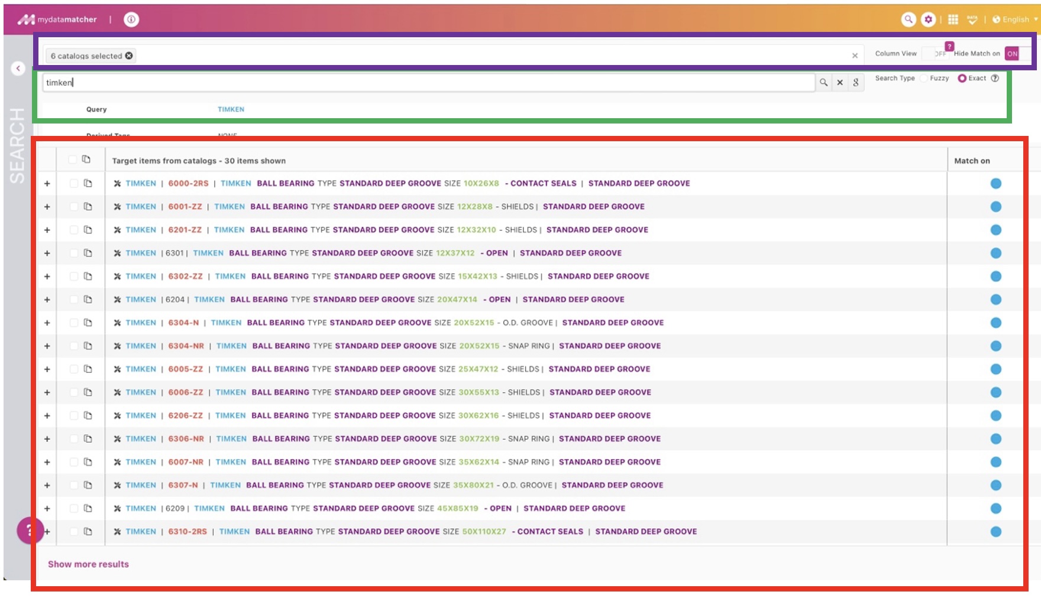Click the mydatamatcher logo
The height and width of the screenshot is (598, 1041).
tap(57, 19)
